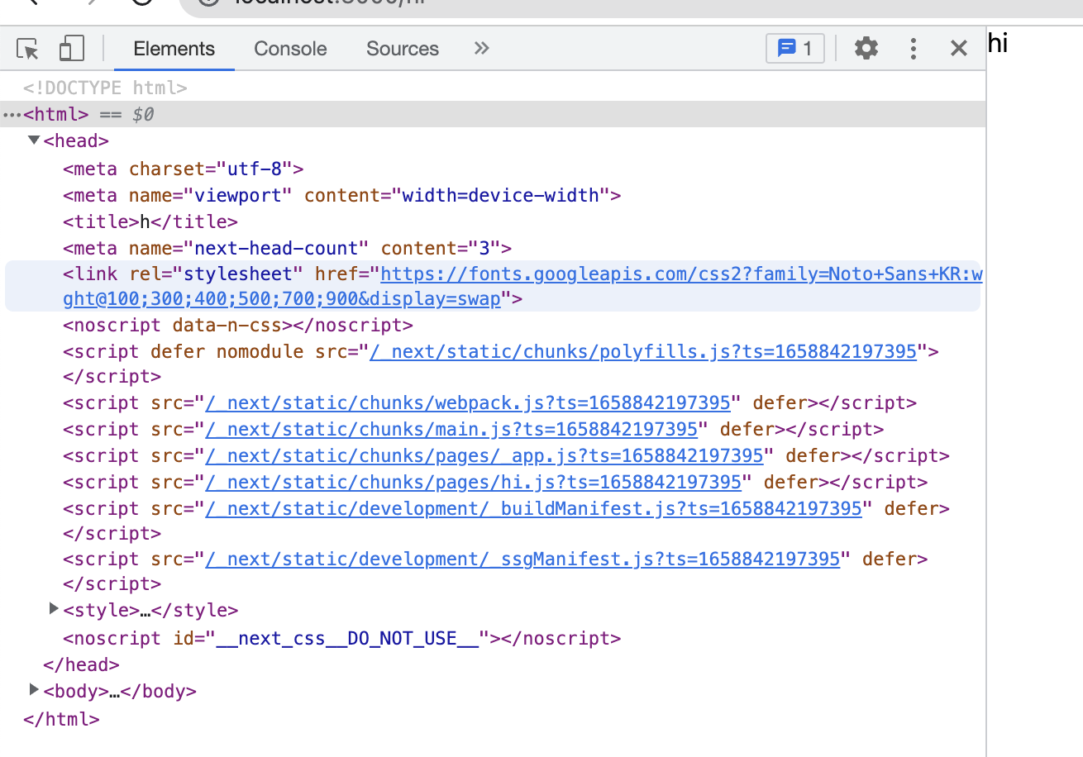Open the pages/hi.js script link

[x=473, y=482]
